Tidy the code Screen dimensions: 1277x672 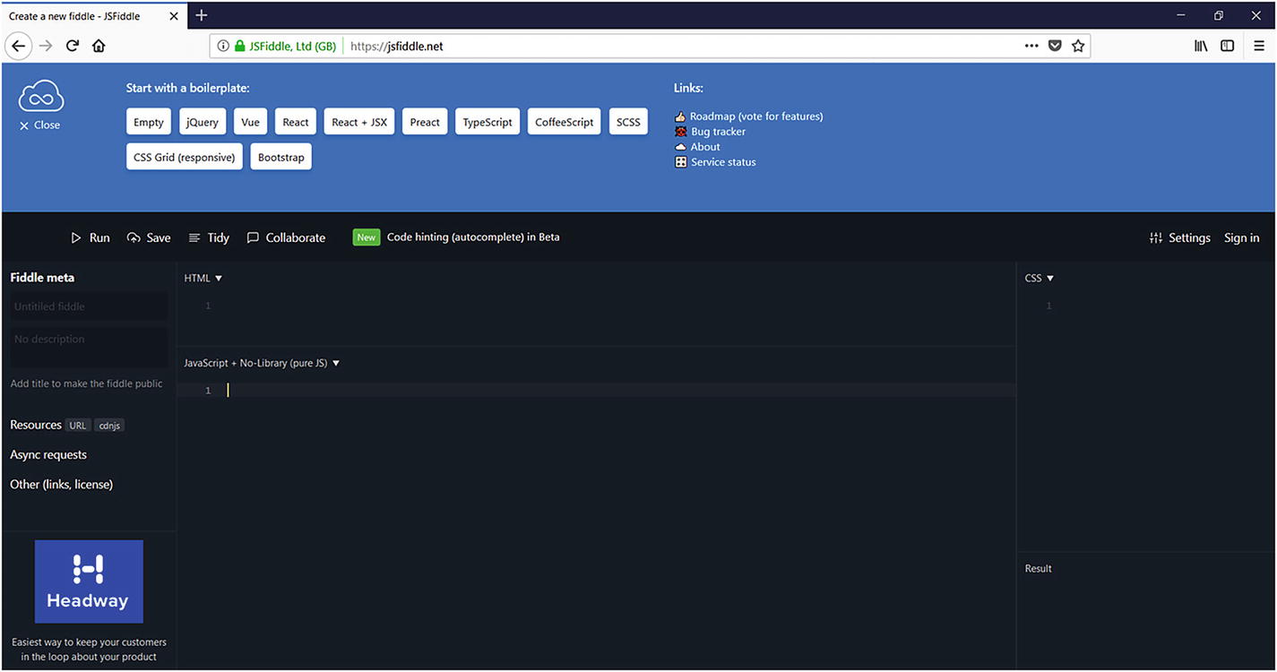[x=209, y=237]
